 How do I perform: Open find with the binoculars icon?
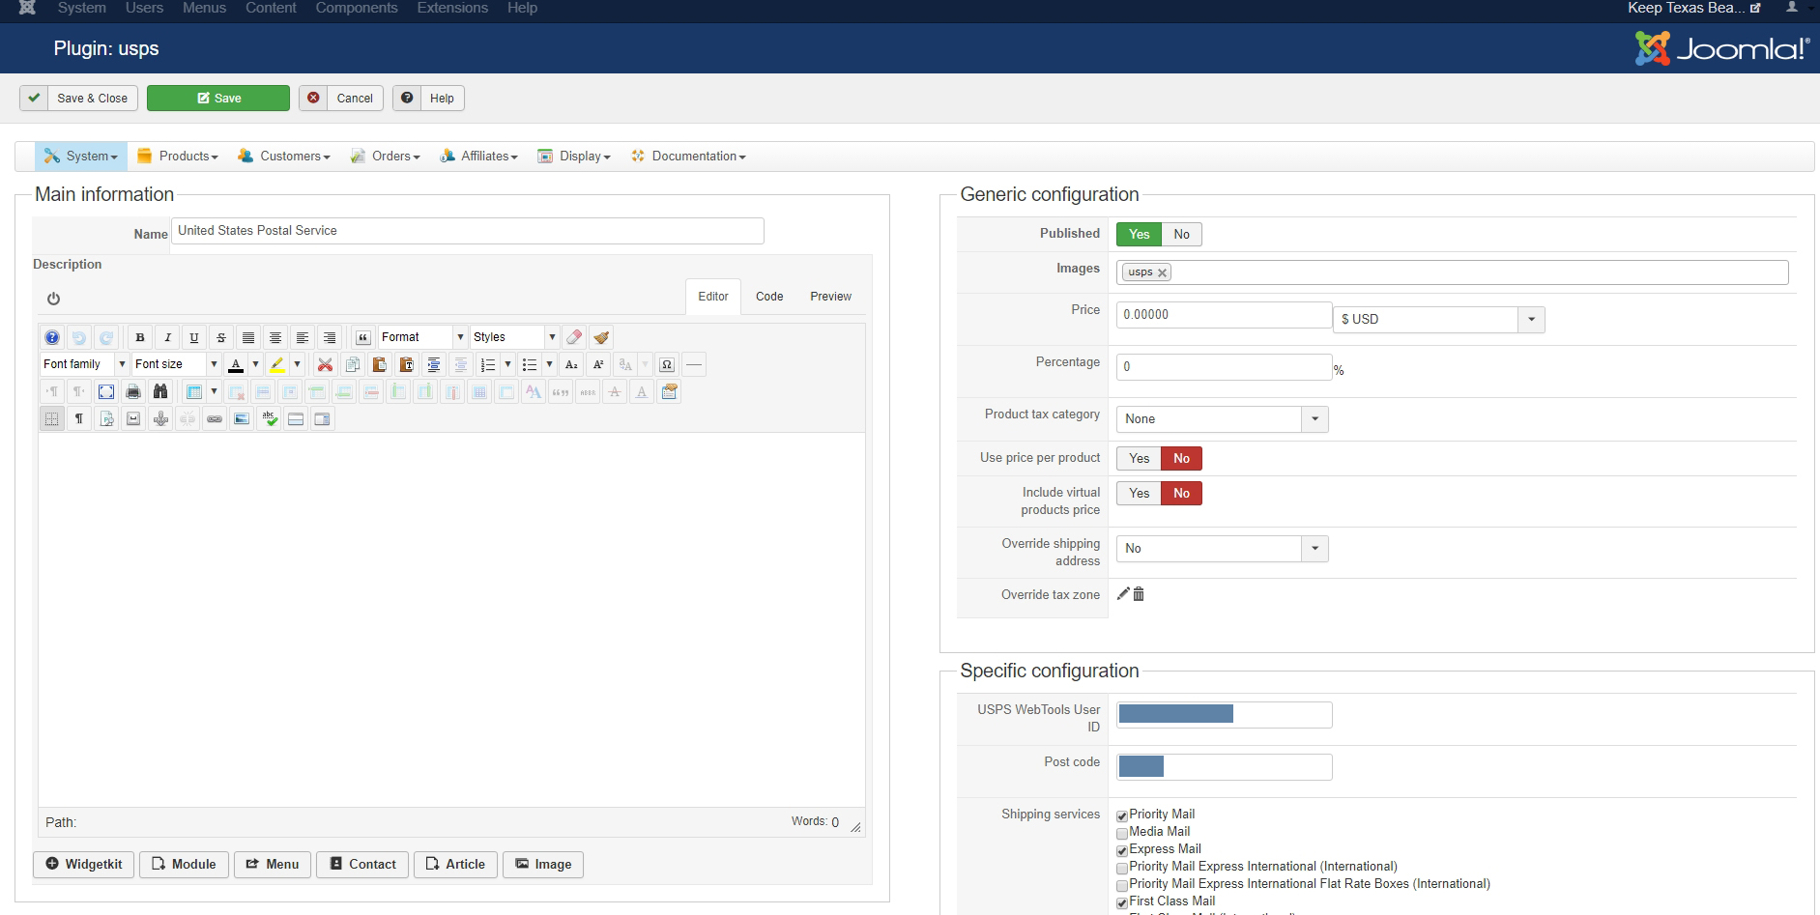tap(160, 391)
